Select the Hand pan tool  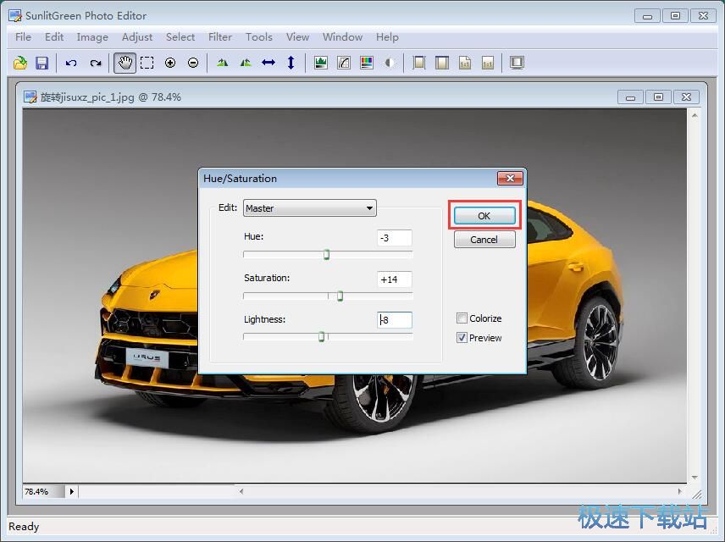125,63
